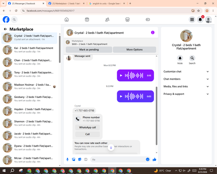Bookmark this page with the star
Image resolution: width=217 pixels, height=174 pixels.
198,11
